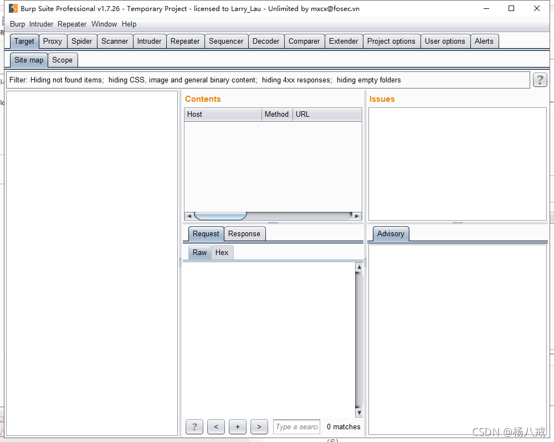
Task: Select the Site map sub-tab
Action: pyautogui.click(x=29, y=60)
